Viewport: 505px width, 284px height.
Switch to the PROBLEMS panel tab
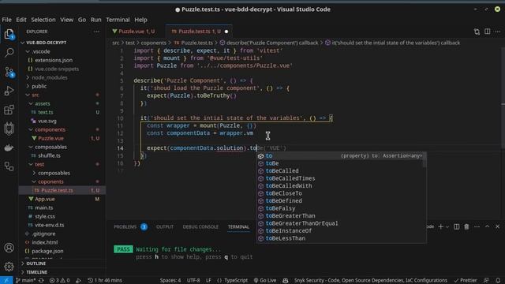point(125,226)
